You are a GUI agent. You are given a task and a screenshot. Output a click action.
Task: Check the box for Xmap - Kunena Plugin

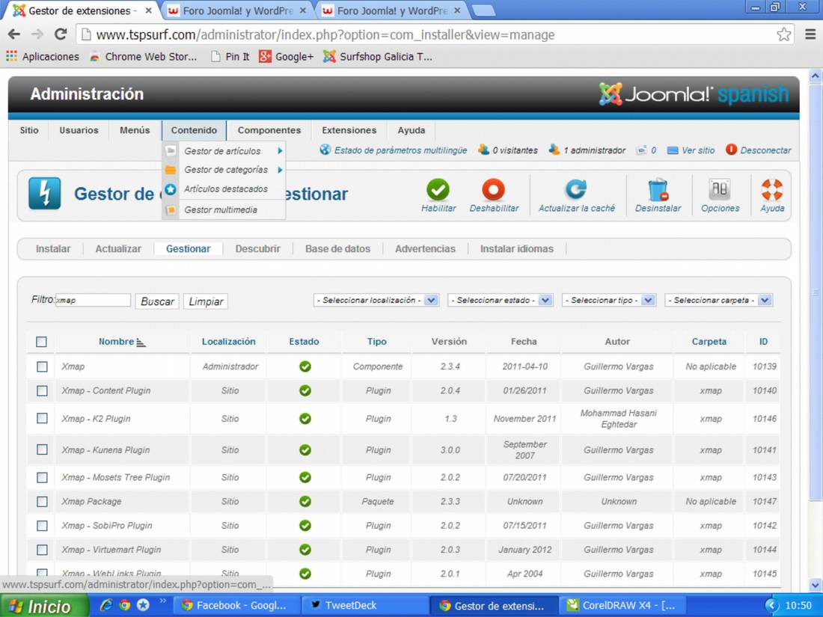click(x=42, y=449)
